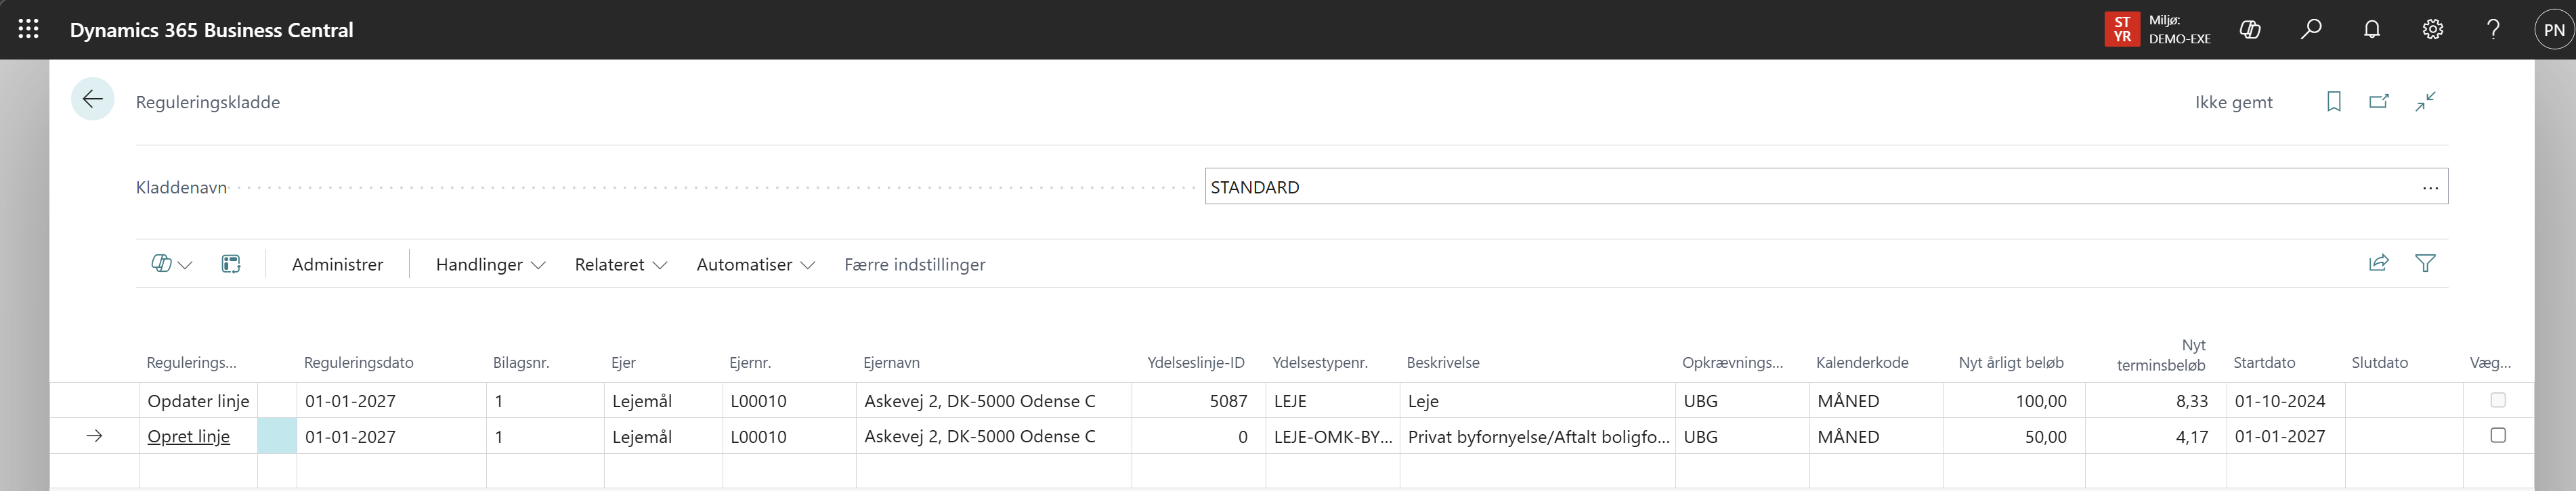2576x491 pixels.
Task: Collapse the page using arrows icon
Action: (x=2425, y=102)
